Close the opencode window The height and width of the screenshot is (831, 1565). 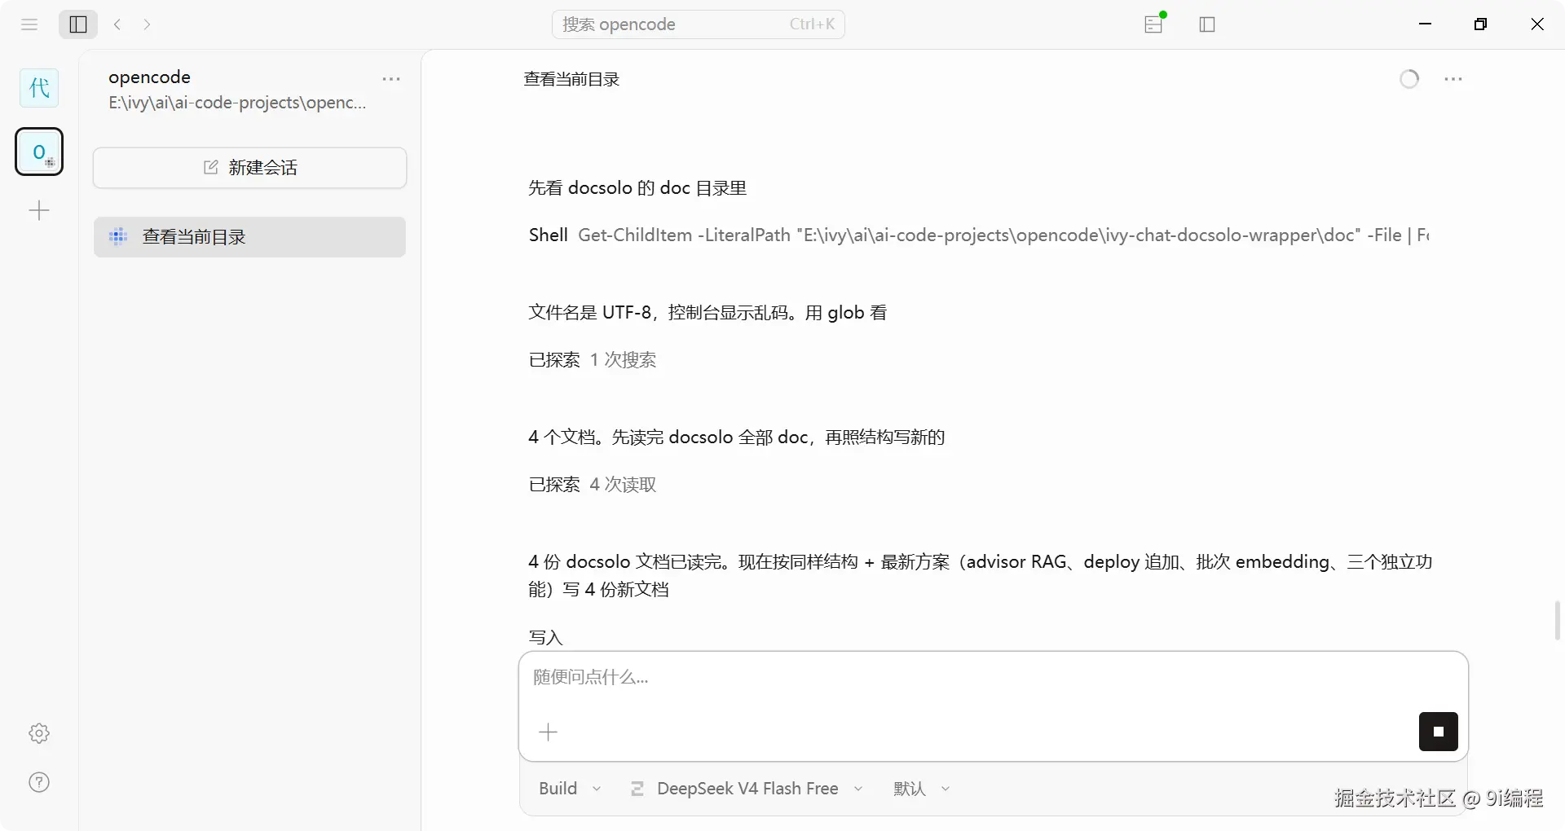(x=1537, y=24)
